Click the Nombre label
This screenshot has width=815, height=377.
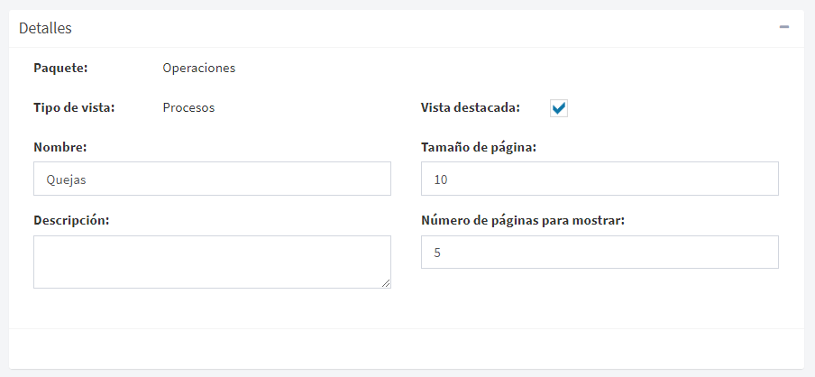[60, 147]
